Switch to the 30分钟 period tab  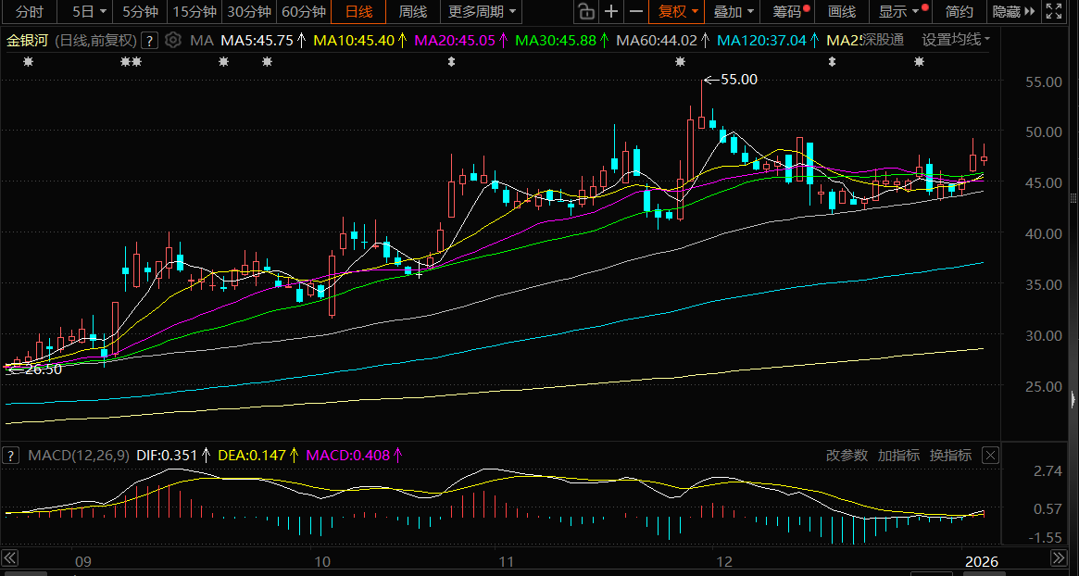pos(249,12)
